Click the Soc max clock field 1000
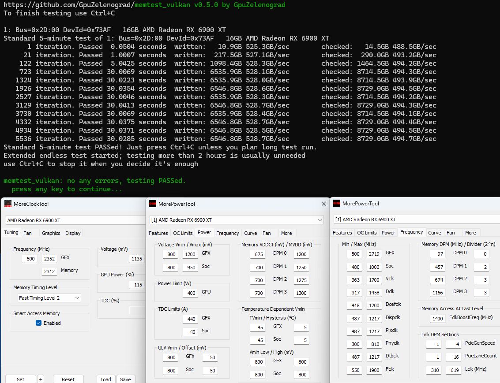The height and width of the screenshot is (383, 500). [x=374, y=267]
